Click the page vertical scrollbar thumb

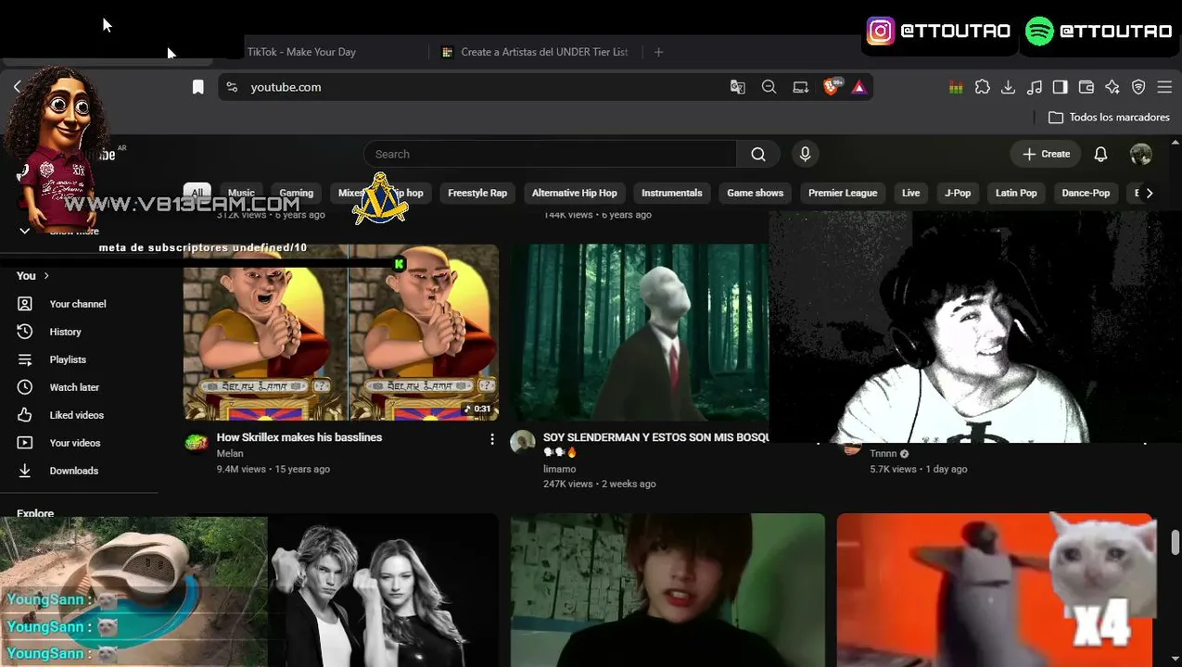point(1176,542)
